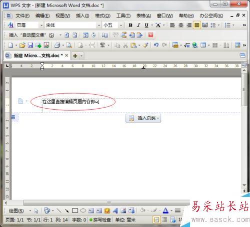Screen dimensions: 250x227
Task: Draw an ellipse shape
Action: (83, 211)
